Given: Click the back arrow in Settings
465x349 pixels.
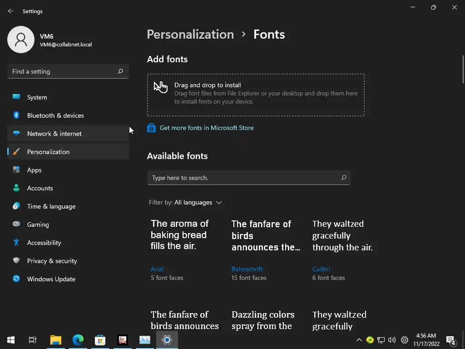Looking at the screenshot, I should point(11,11).
